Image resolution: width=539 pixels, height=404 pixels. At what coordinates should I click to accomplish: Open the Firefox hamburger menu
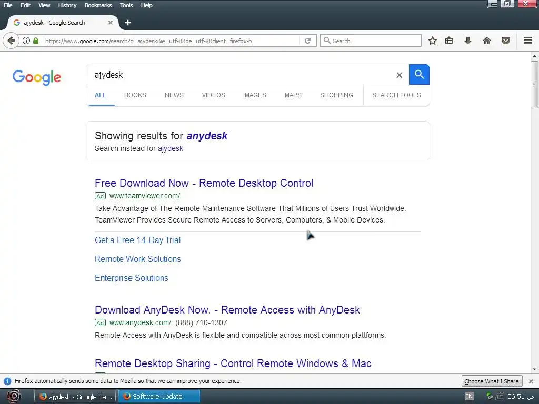point(528,41)
